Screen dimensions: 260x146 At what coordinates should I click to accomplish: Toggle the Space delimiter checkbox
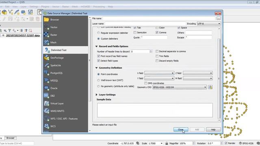(179, 28)
